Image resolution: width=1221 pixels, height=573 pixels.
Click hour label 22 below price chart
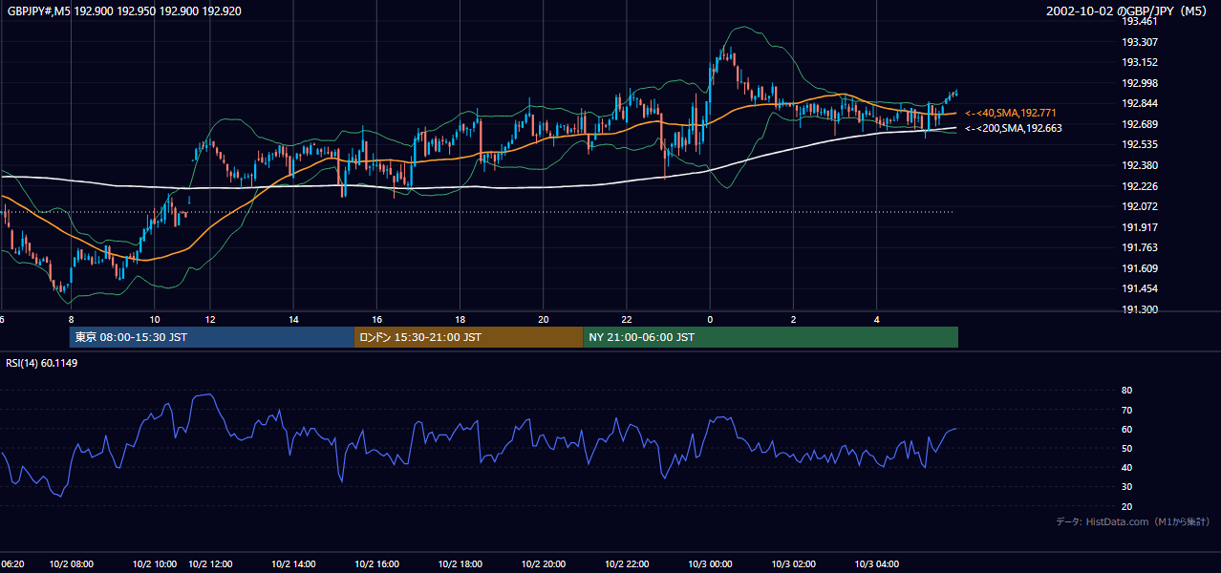point(627,319)
